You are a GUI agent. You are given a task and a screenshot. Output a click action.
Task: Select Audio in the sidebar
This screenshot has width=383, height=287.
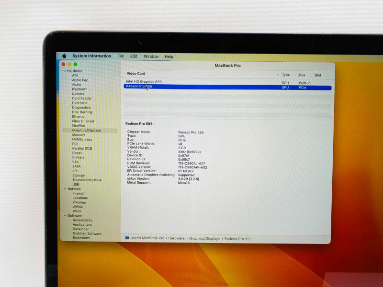[x=77, y=85]
